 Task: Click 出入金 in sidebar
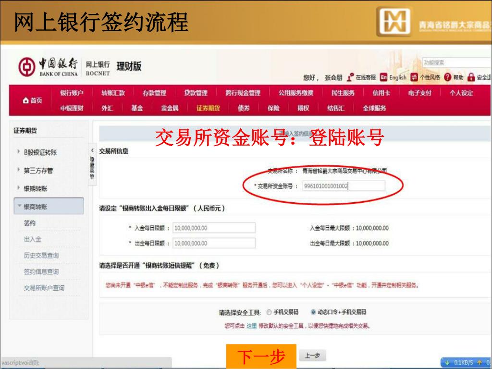pyautogui.click(x=33, y=239)
